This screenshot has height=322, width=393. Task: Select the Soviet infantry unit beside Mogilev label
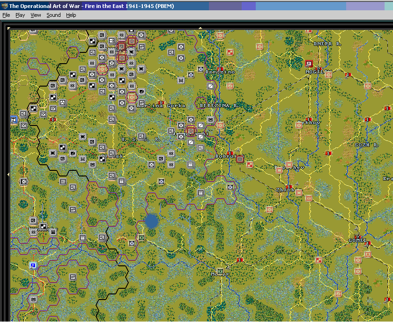(328, 74)
